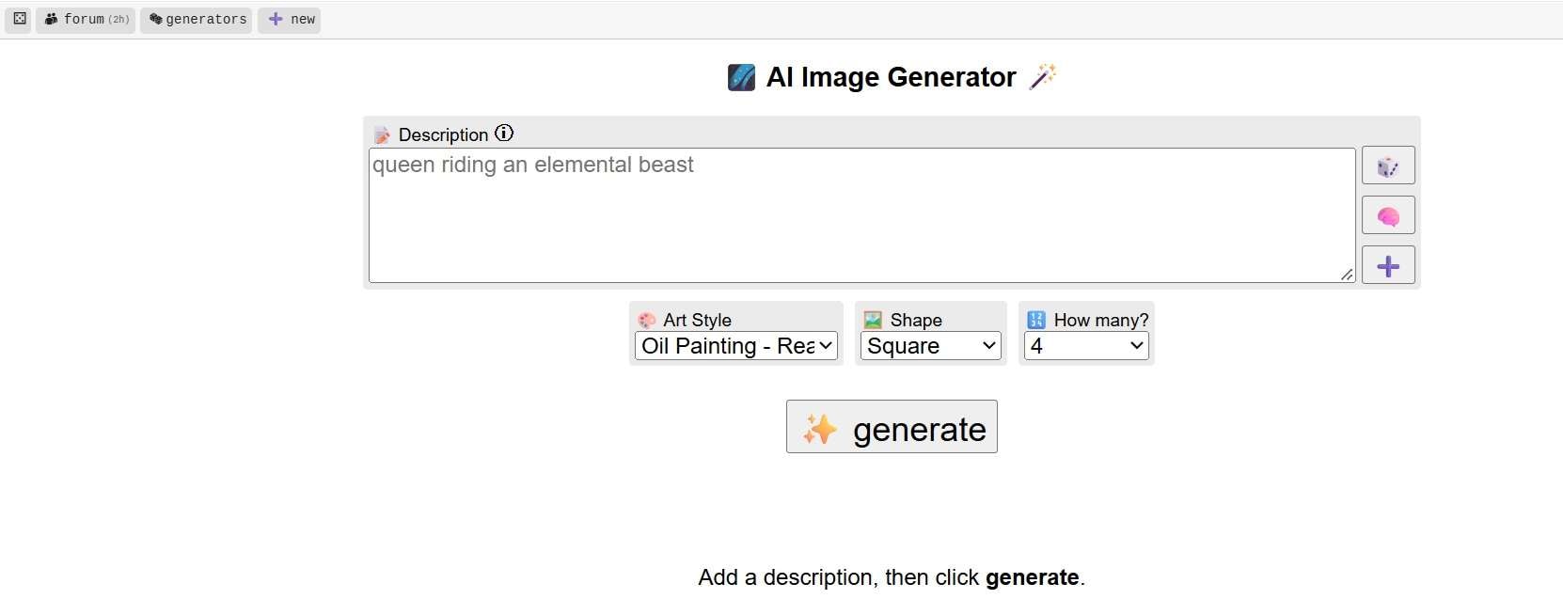The height and width of the screenshot is (599, 1563).
Task: Click the AI Image Generator title text
Action: (x=892, y=77)
